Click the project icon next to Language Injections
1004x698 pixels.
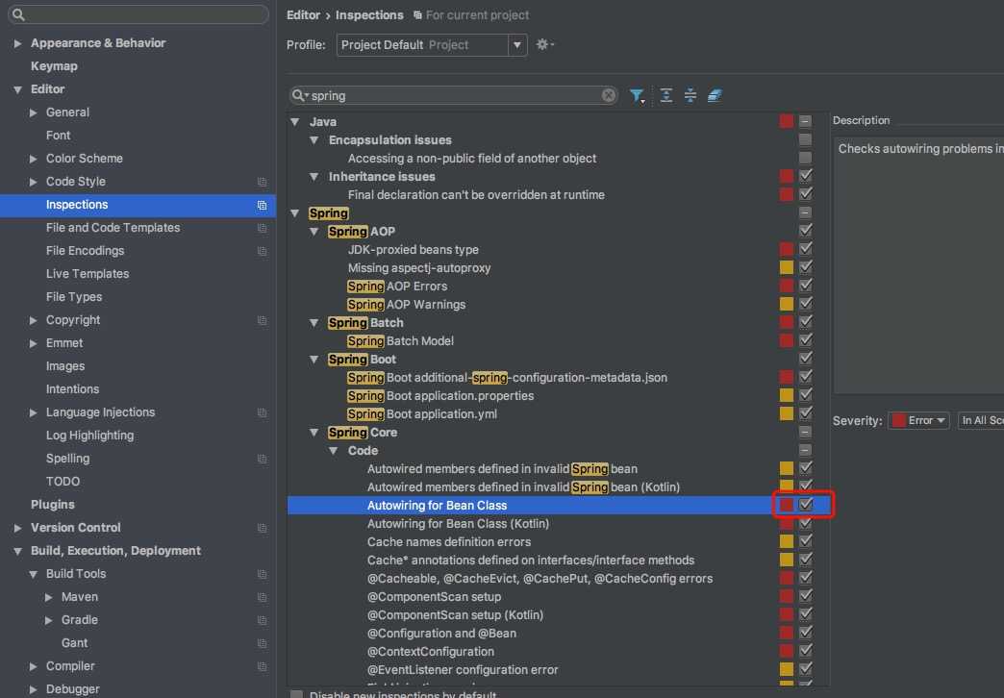coord(262,412)
